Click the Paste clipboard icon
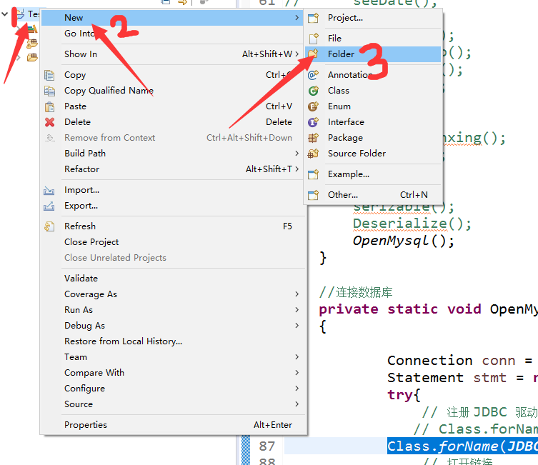This screenshot has width=538, height=465. pos(49,106)
